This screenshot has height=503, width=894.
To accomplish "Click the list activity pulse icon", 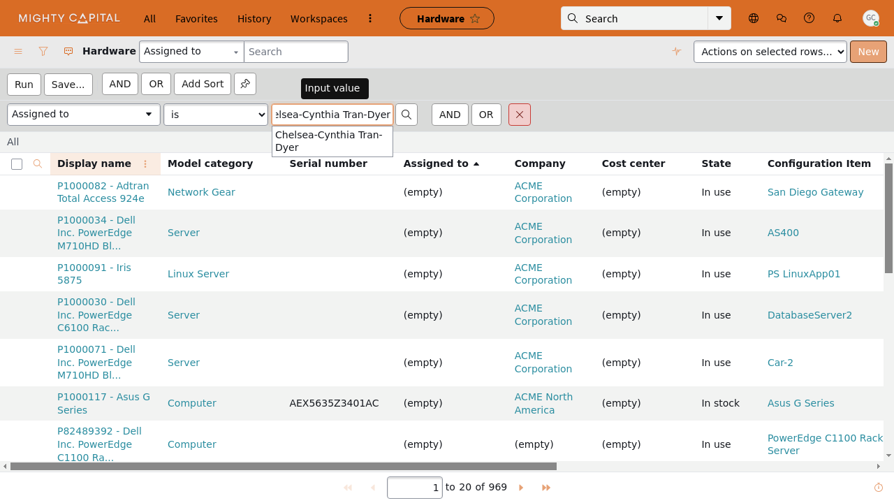I will point(677,52).
